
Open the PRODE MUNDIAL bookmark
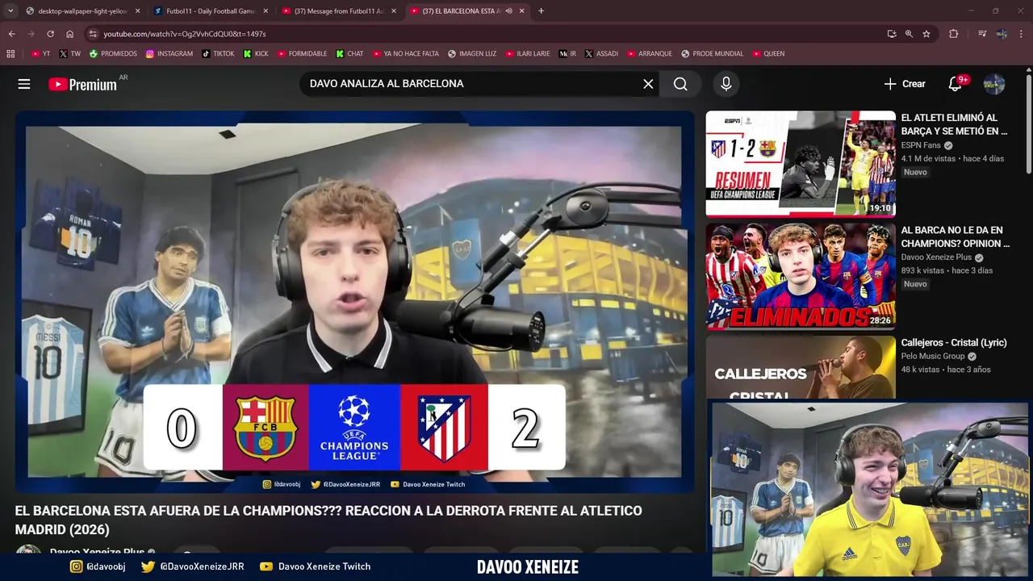(712, 54)
